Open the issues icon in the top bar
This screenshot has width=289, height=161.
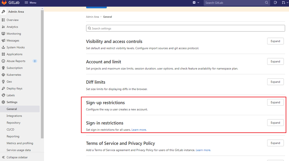tap(275, 2)
